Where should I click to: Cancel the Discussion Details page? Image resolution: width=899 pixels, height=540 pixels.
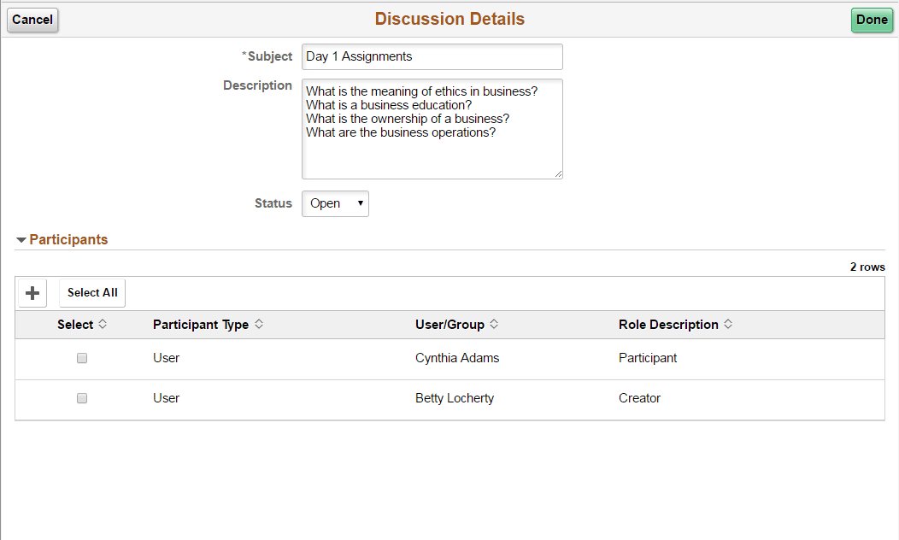coord(32,20)
